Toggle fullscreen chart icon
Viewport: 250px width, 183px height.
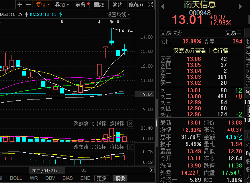click(150, 5)
